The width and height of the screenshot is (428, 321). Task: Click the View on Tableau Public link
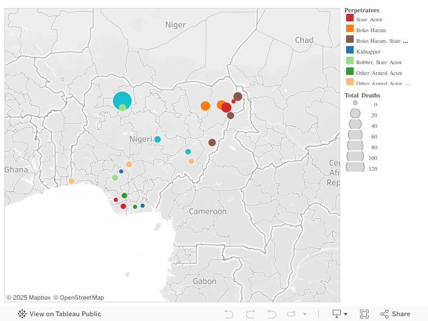(x=66, y=314)
